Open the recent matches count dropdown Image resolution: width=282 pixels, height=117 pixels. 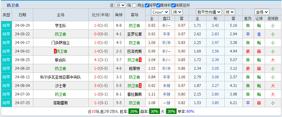click(x=120, y=6)
